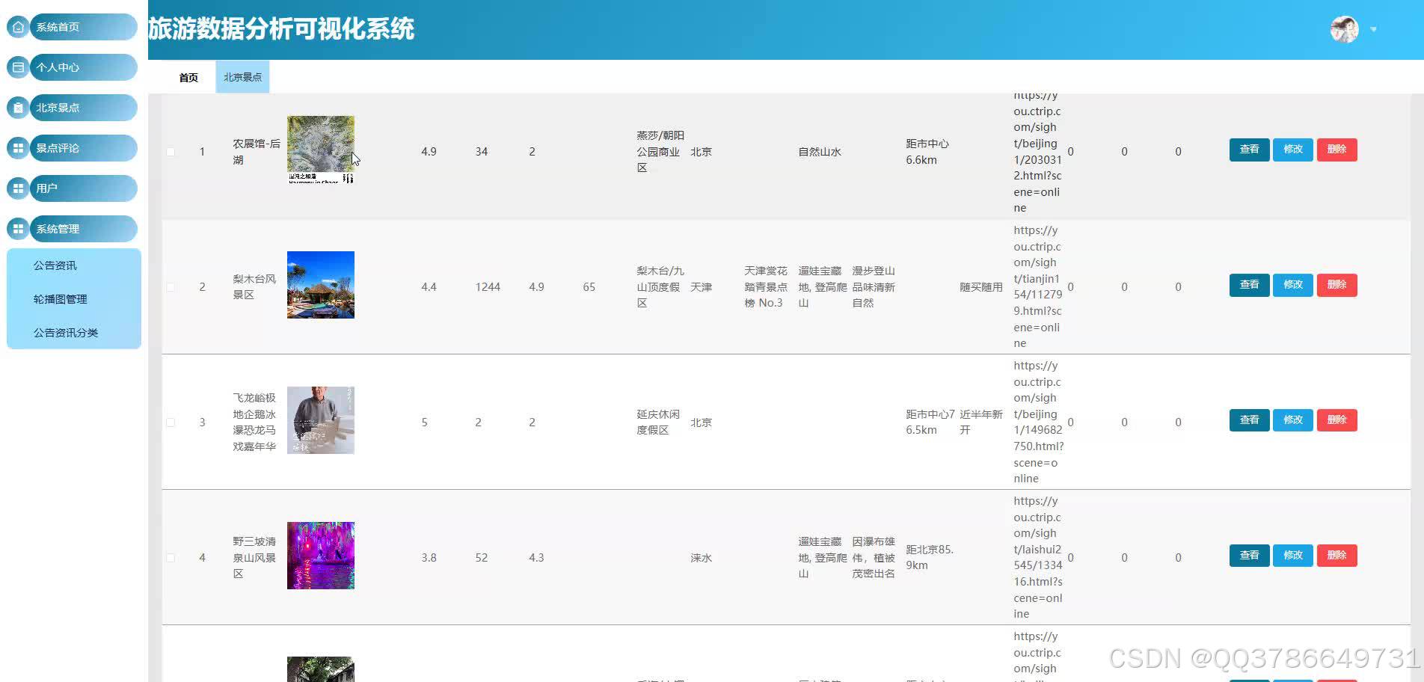Switch to the 首页 tab

188,76
